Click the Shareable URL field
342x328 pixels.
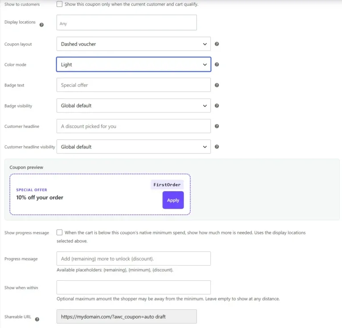[x=126, y=316]
